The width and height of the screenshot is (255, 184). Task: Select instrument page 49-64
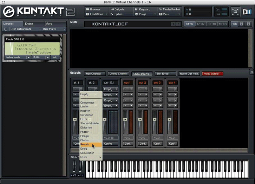point(223,24)
